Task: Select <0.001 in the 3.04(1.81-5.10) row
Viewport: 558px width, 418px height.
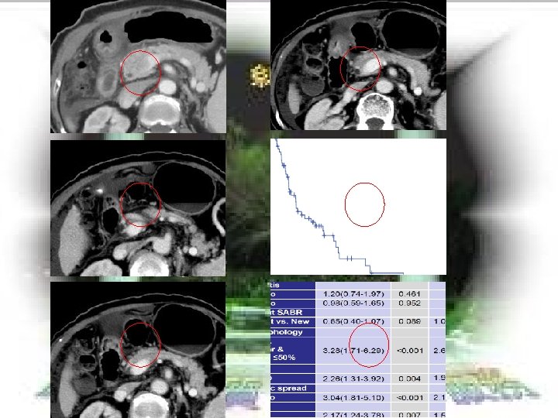Action: (x=410, y=398)
